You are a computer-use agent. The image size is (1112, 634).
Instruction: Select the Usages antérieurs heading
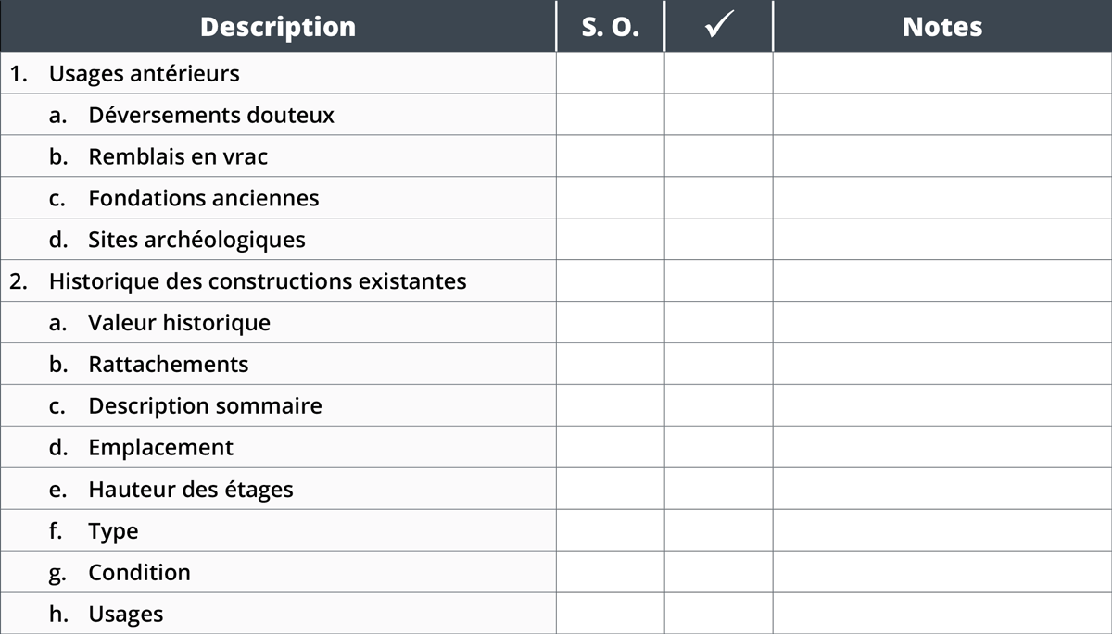[x=144, y=73]
